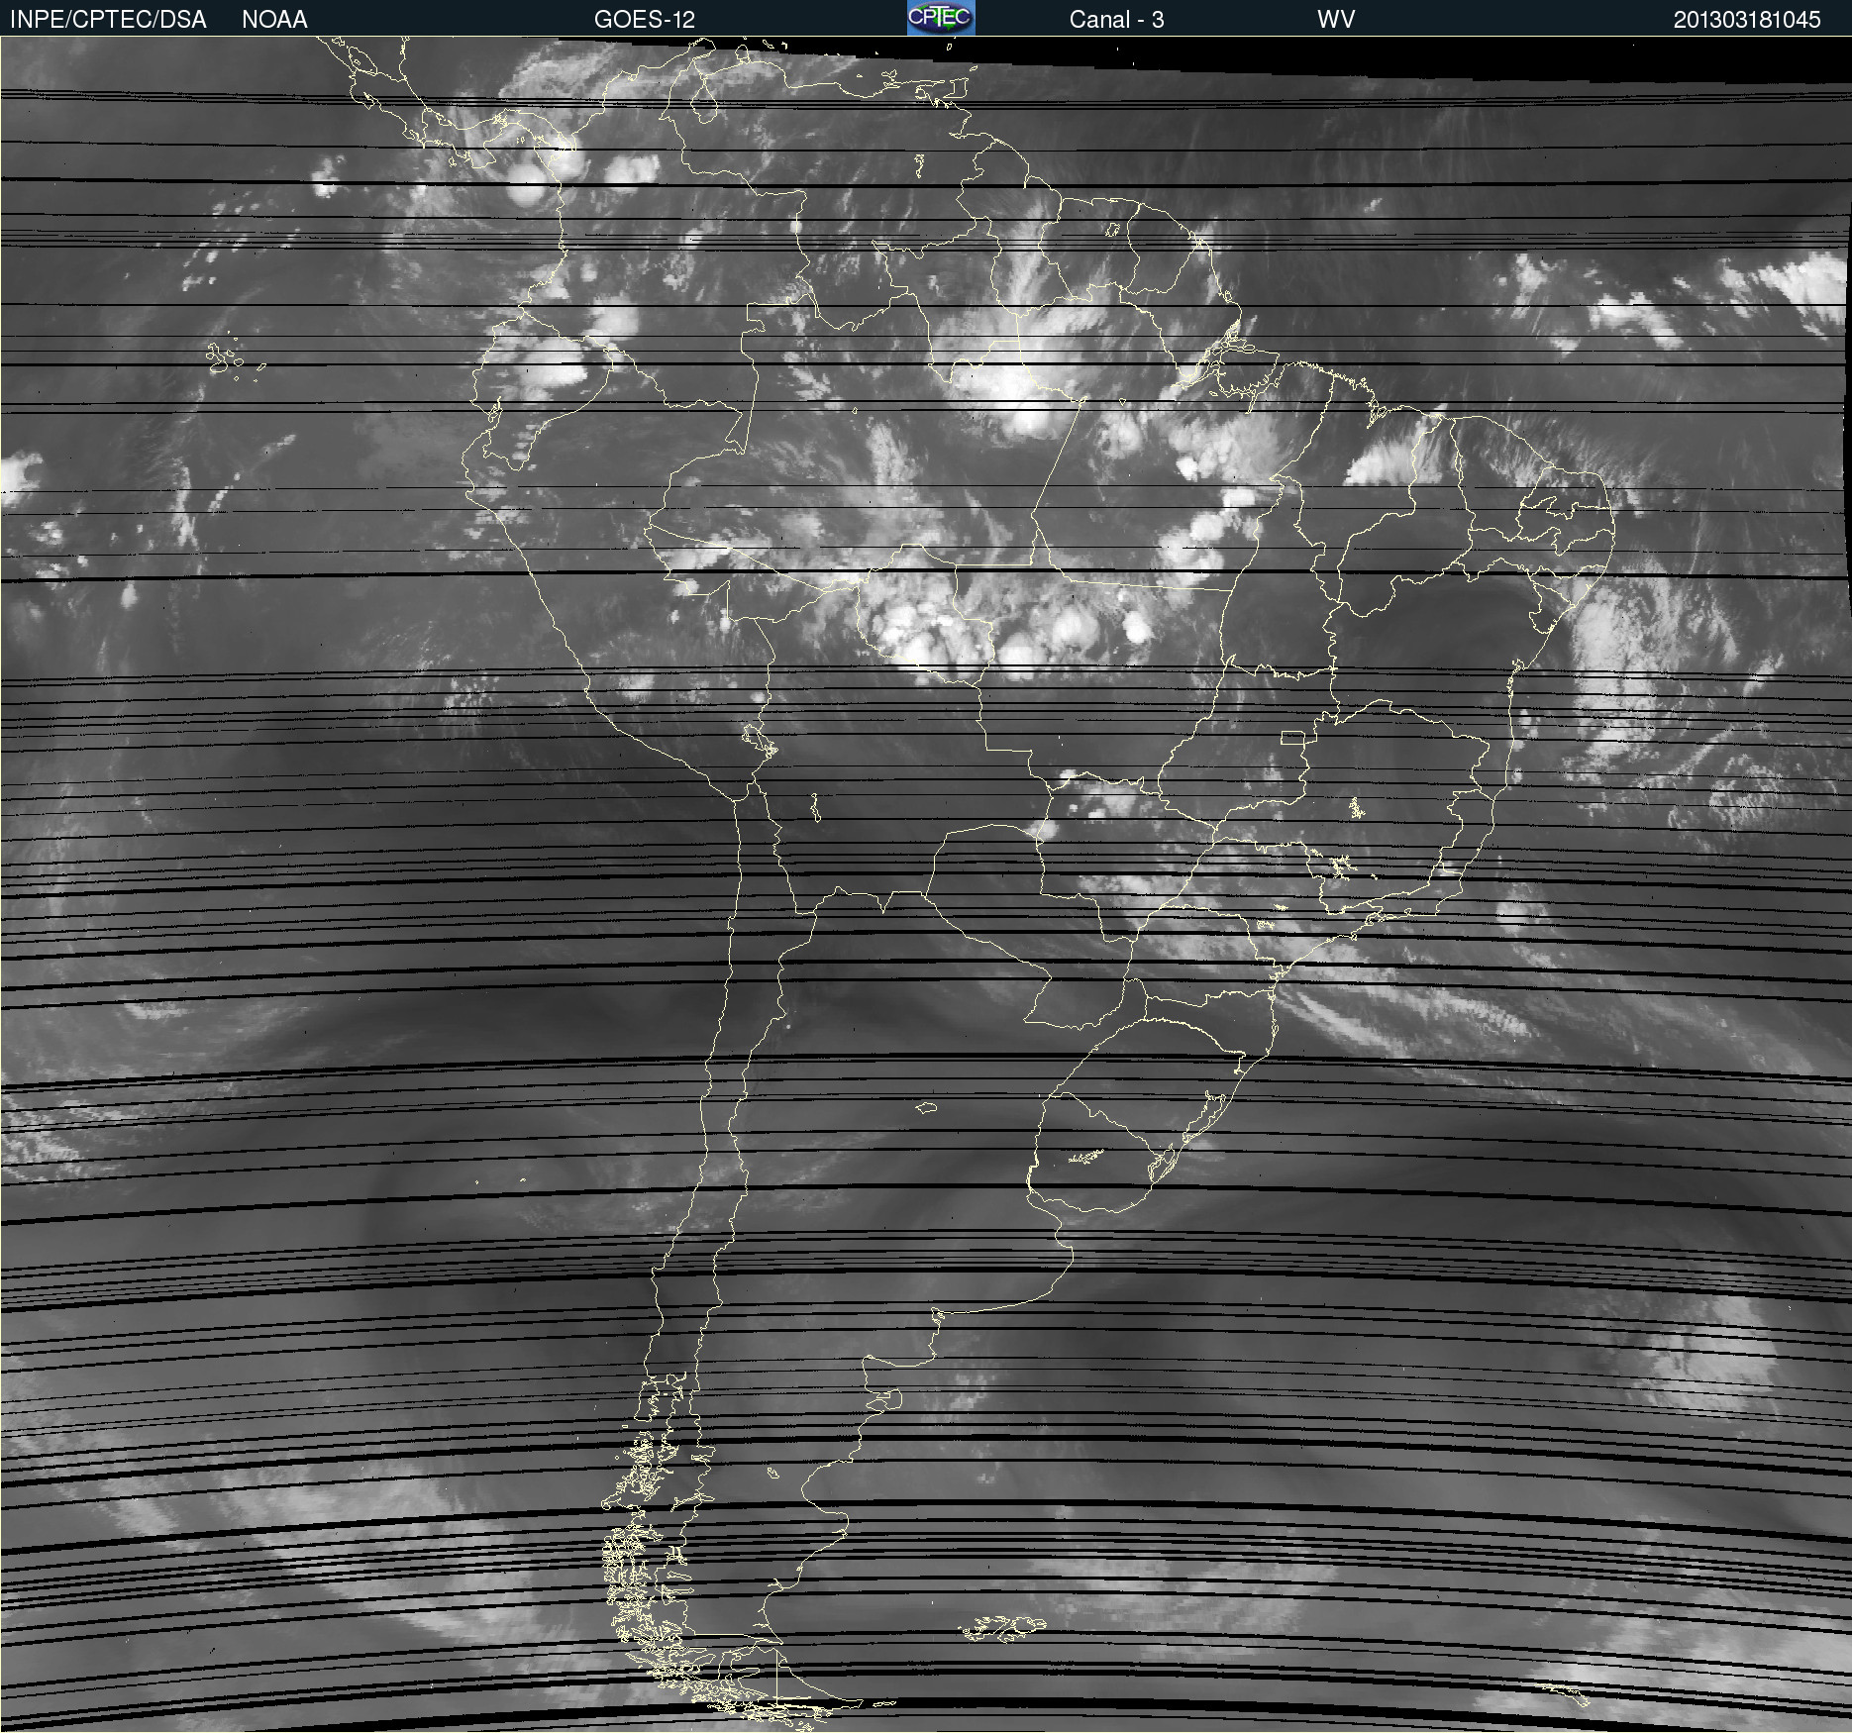Click the Canal - 3 channel label
Viewport: 1852px width, 1733px height.
click(x=1116, y=19)
